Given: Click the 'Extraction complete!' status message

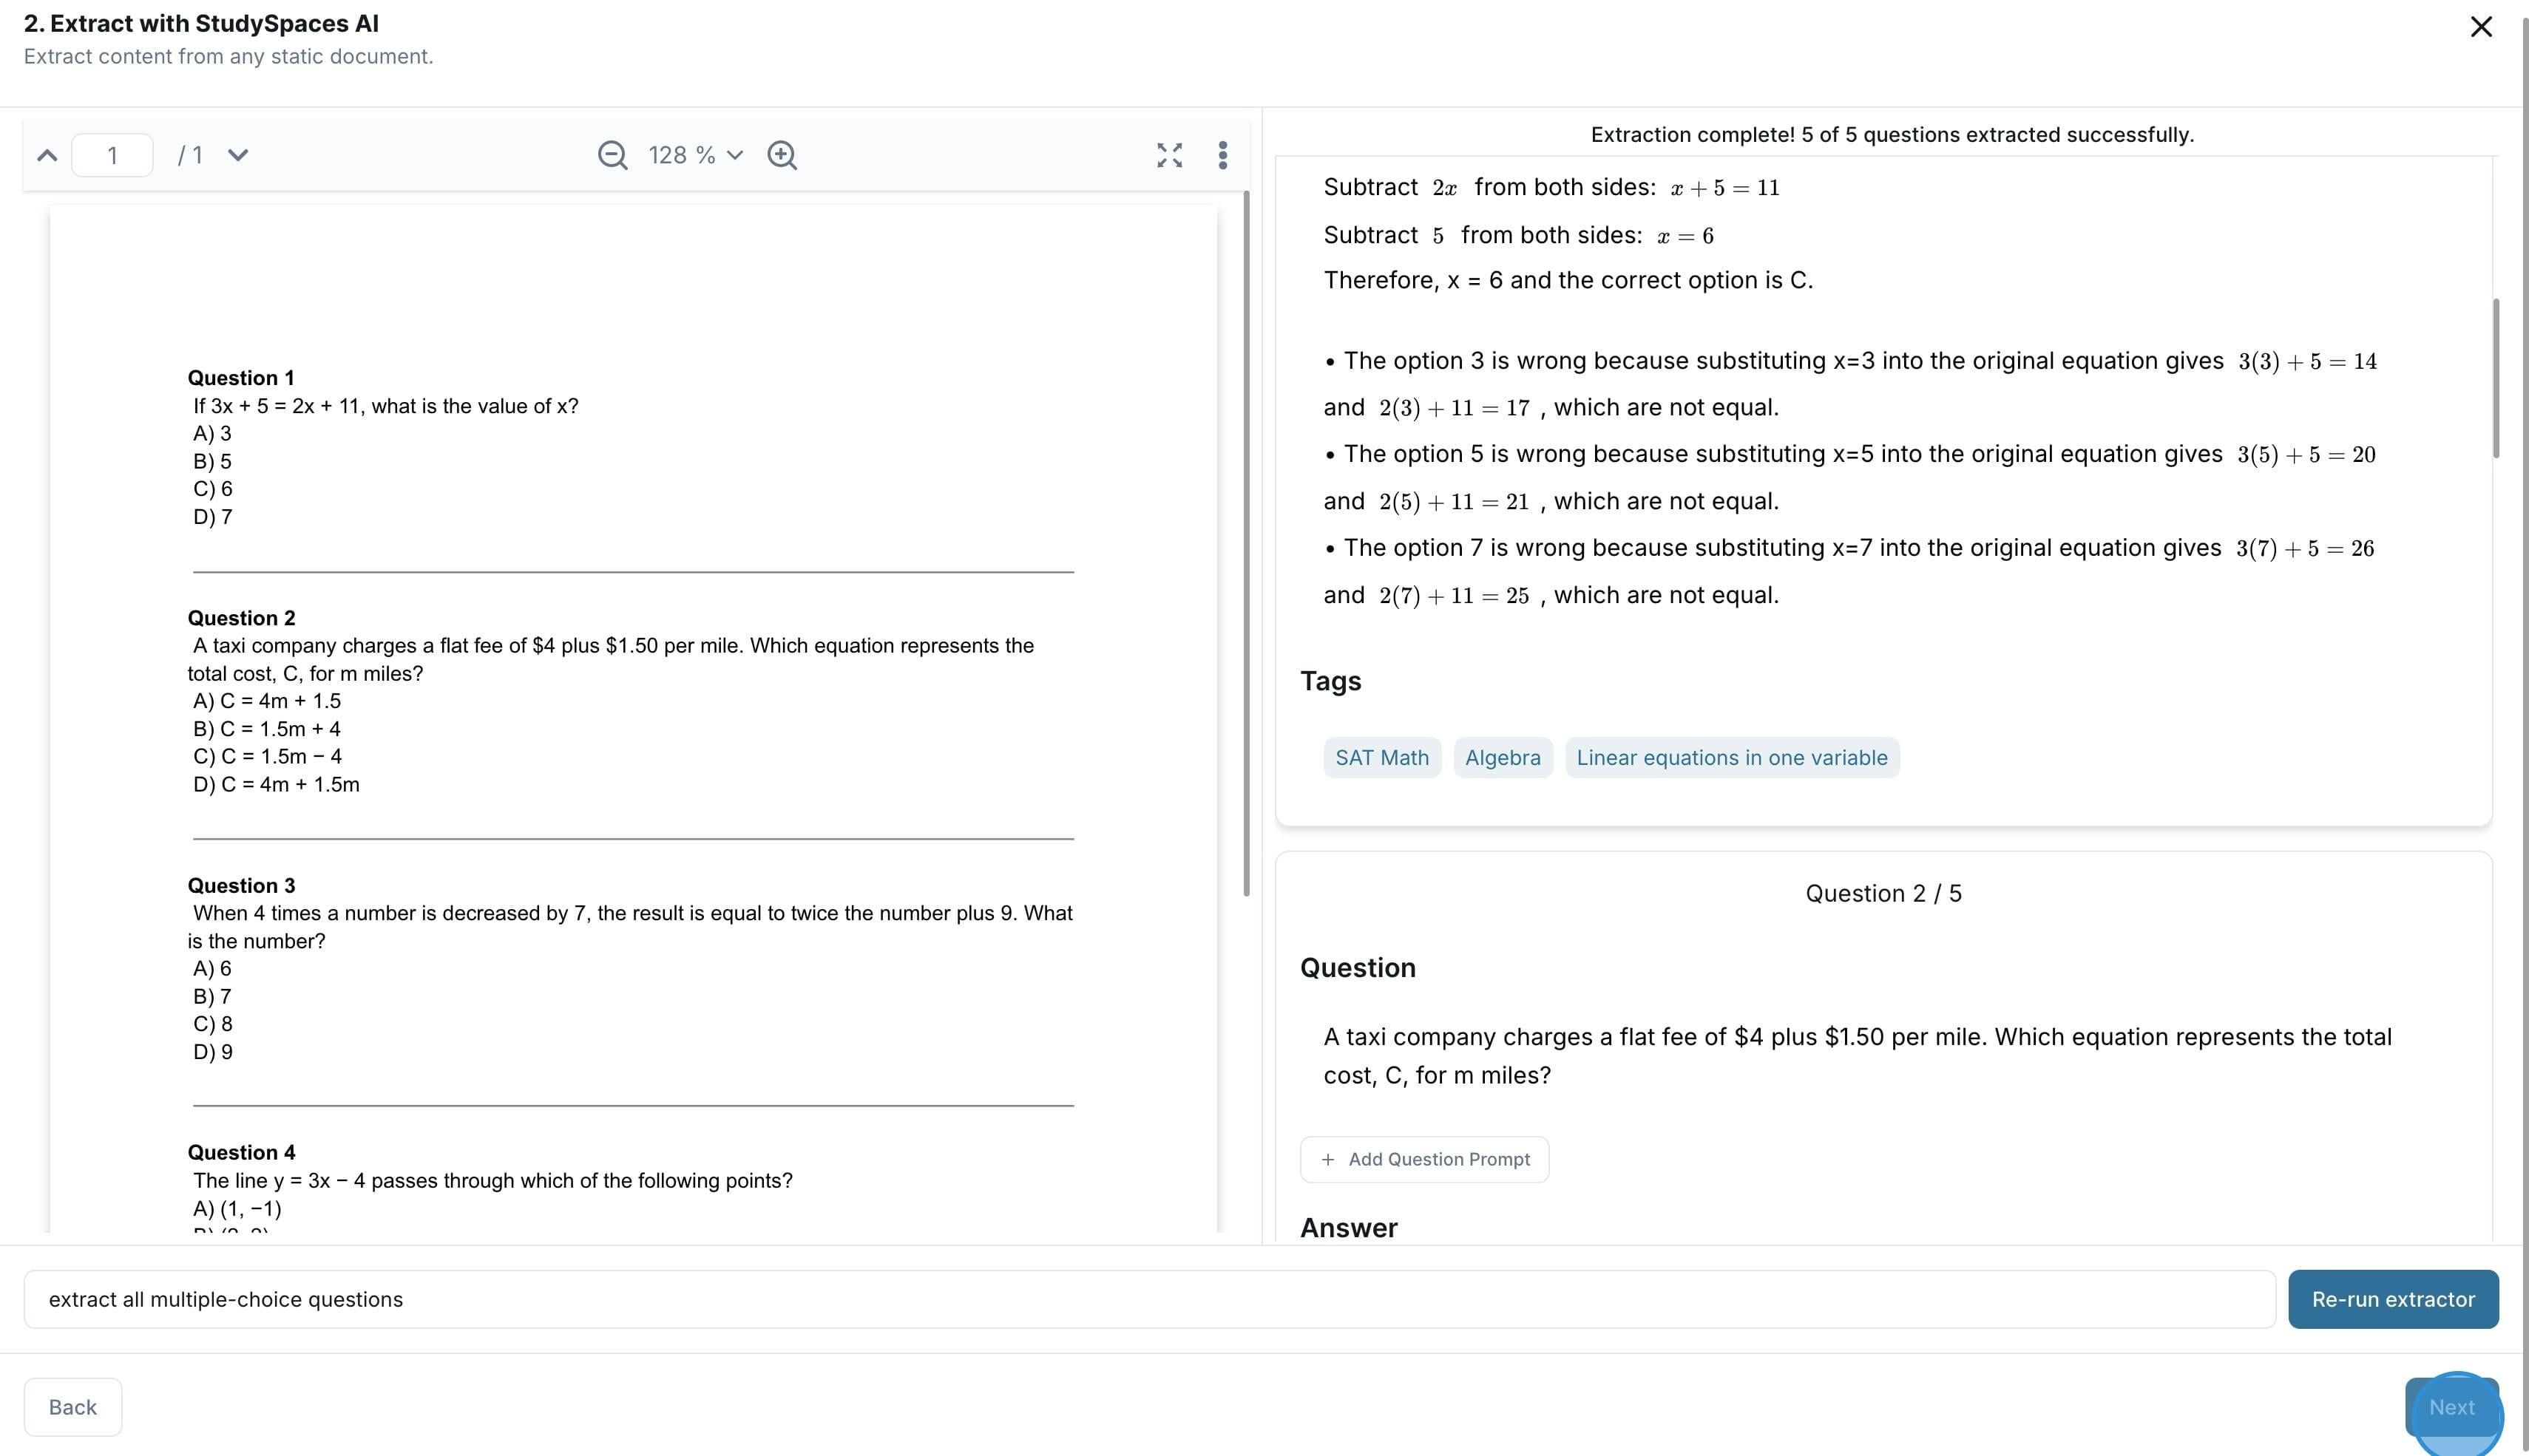Looking at the screenshot, I should click(x=1892, y=134).
